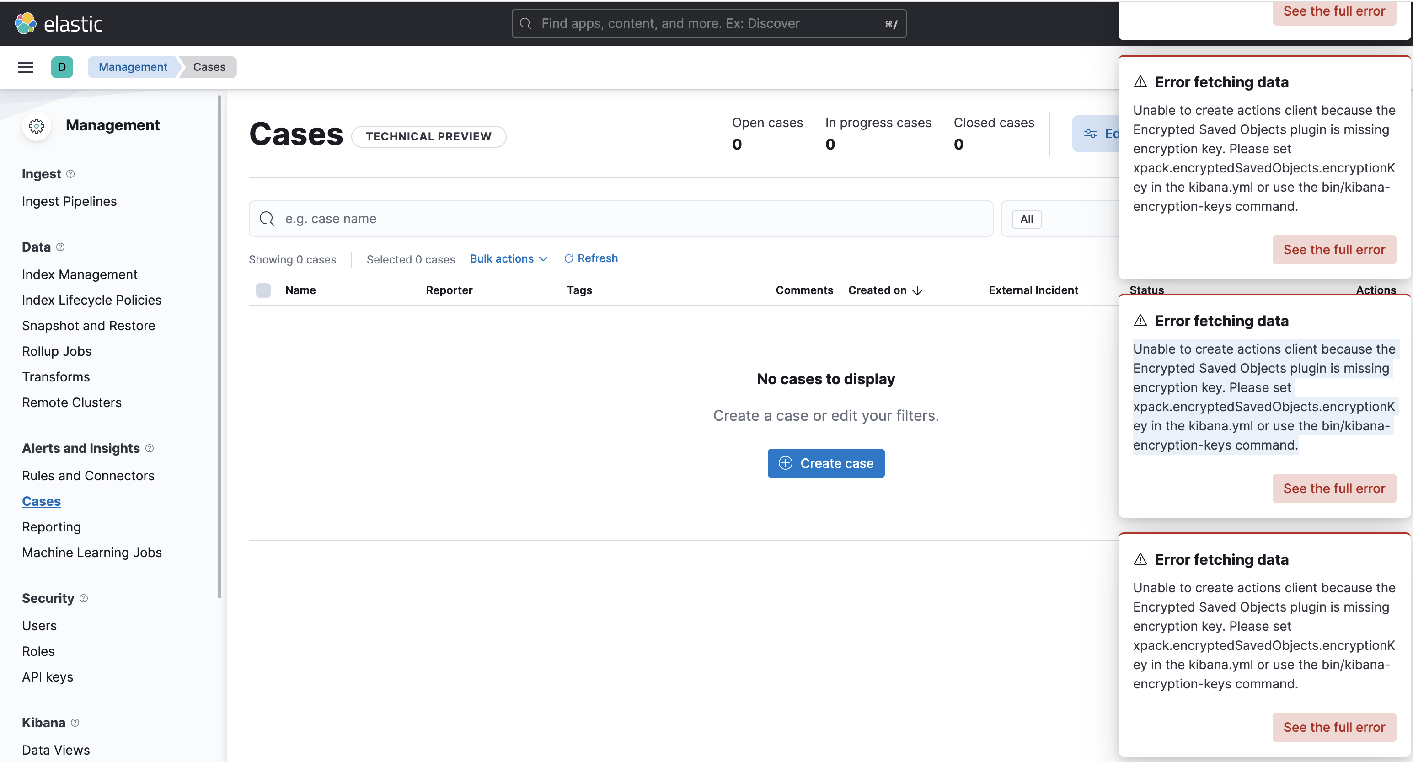Image resolution: width=1413 pixels, height=762 pixels.
Task: Click the sidebar vertical scrollbar
Action: (219, 346)
